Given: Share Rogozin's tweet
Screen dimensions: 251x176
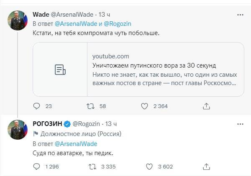Looking at the screenshot, I should (x=206, y=167).
